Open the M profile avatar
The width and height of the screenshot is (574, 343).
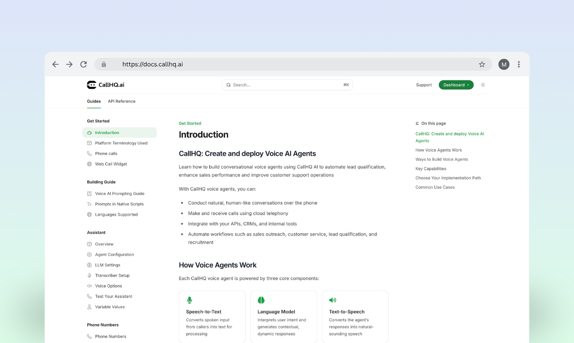coord(504,65)
